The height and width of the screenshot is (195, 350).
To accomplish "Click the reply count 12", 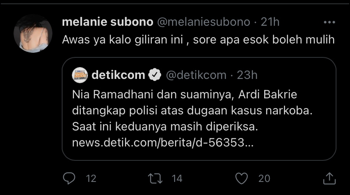I will click(x=91, y=179).
